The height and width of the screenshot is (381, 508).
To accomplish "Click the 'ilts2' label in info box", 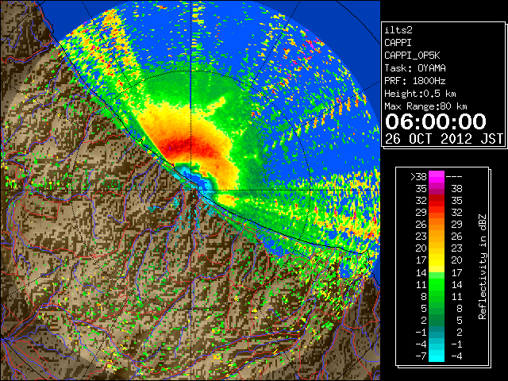I will tap(398, 30).
